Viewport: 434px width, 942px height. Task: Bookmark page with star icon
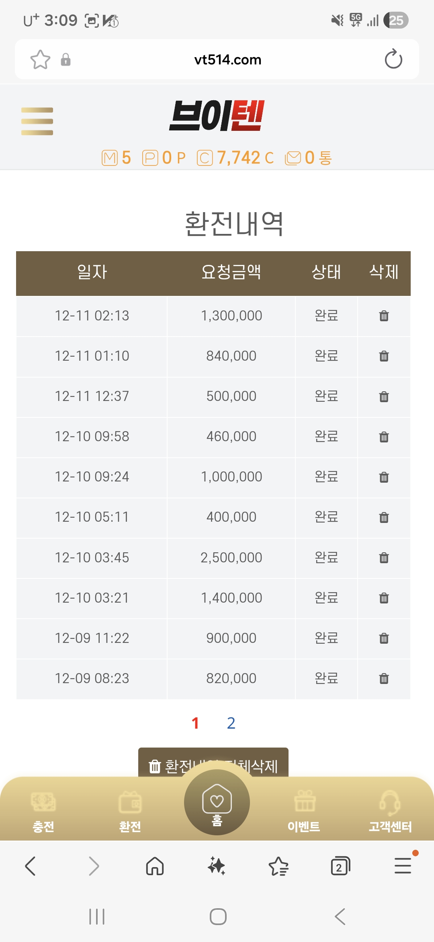coord(40,60)
